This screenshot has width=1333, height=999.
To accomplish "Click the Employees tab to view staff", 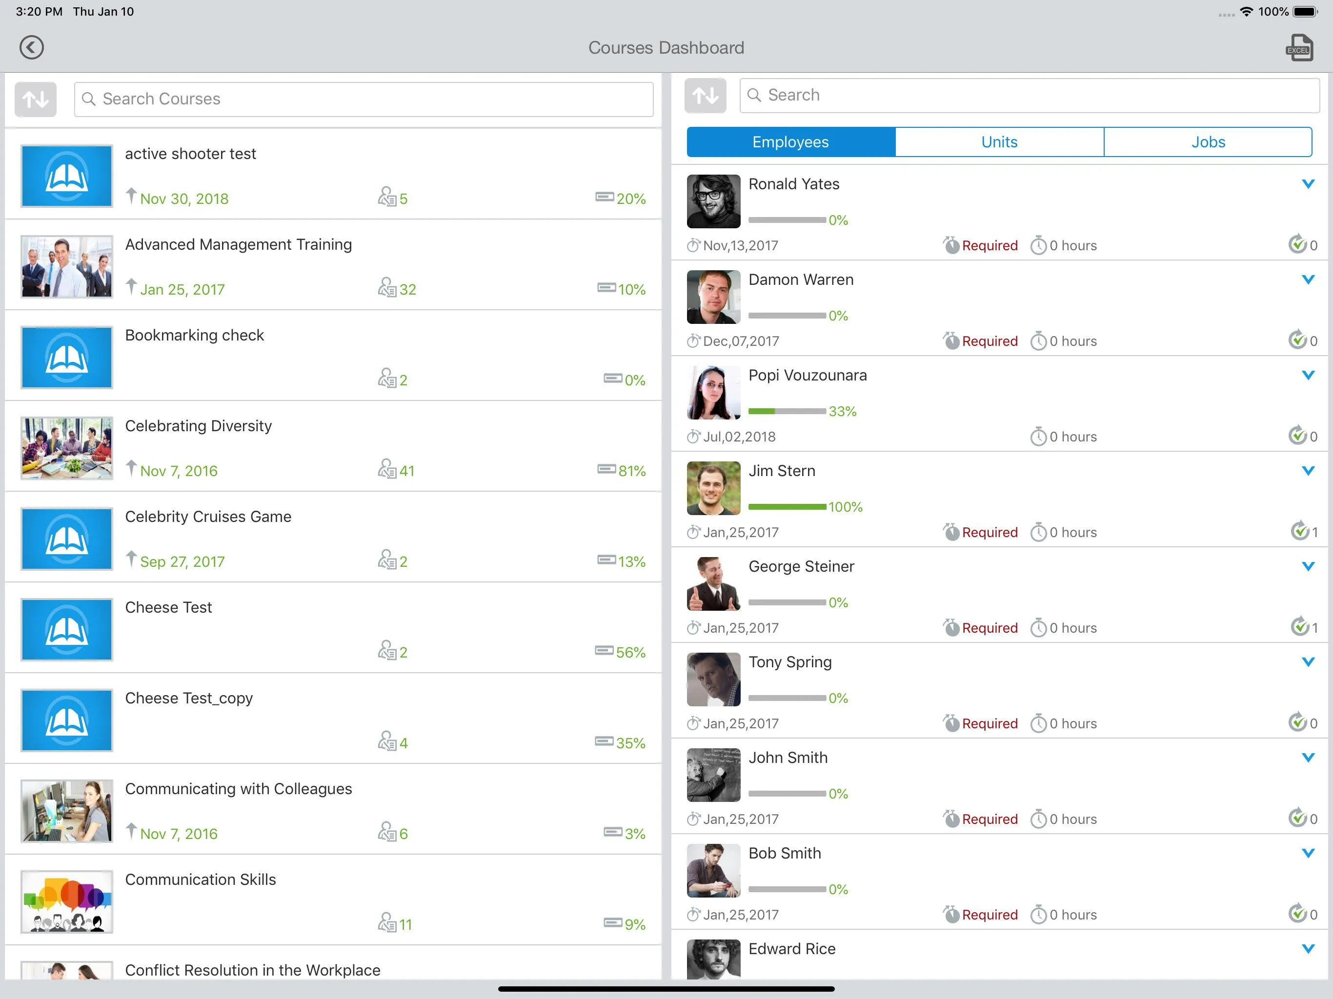I will click(791, 141).
